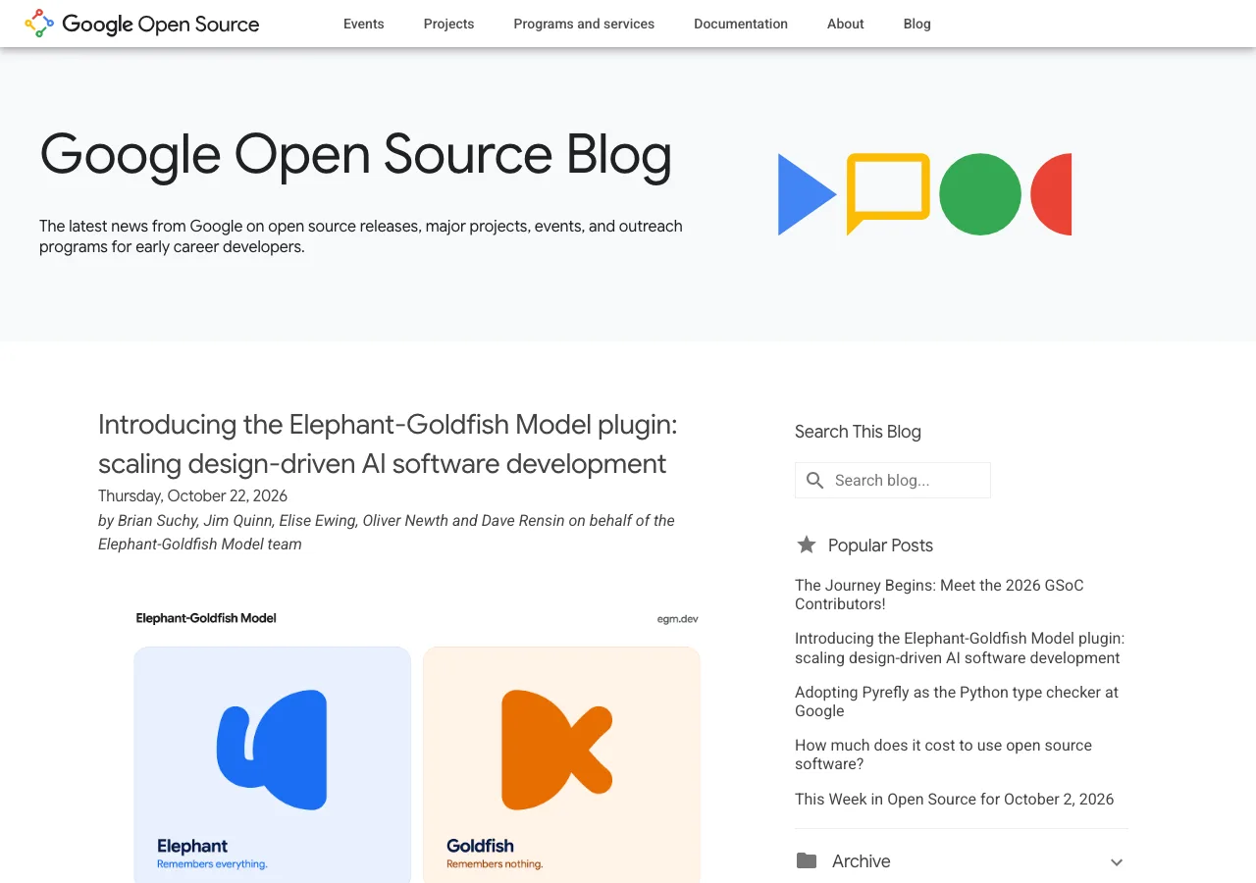Click the orange Goldfish card image
The image size is (1256, 883).
click(x=562, y=764)
